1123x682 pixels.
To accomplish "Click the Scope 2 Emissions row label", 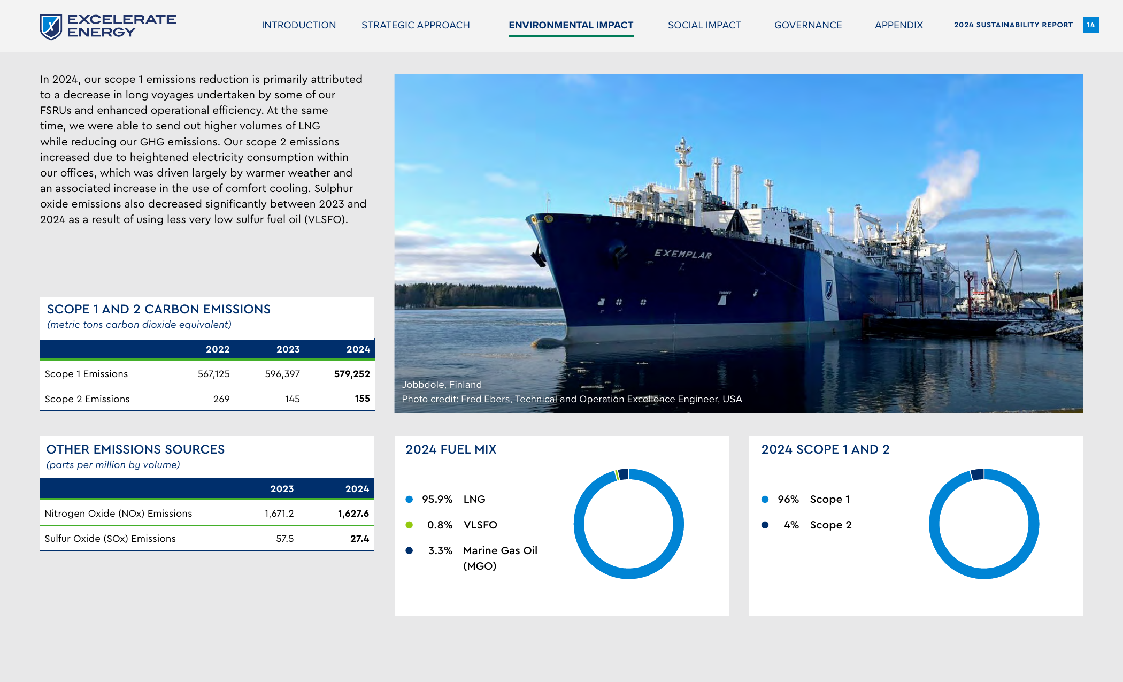I will tap(87, 399).
